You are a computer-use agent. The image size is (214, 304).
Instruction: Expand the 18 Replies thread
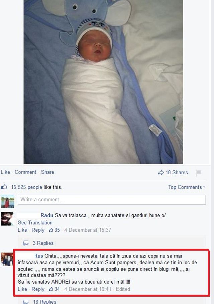click(x=44, y=301)
